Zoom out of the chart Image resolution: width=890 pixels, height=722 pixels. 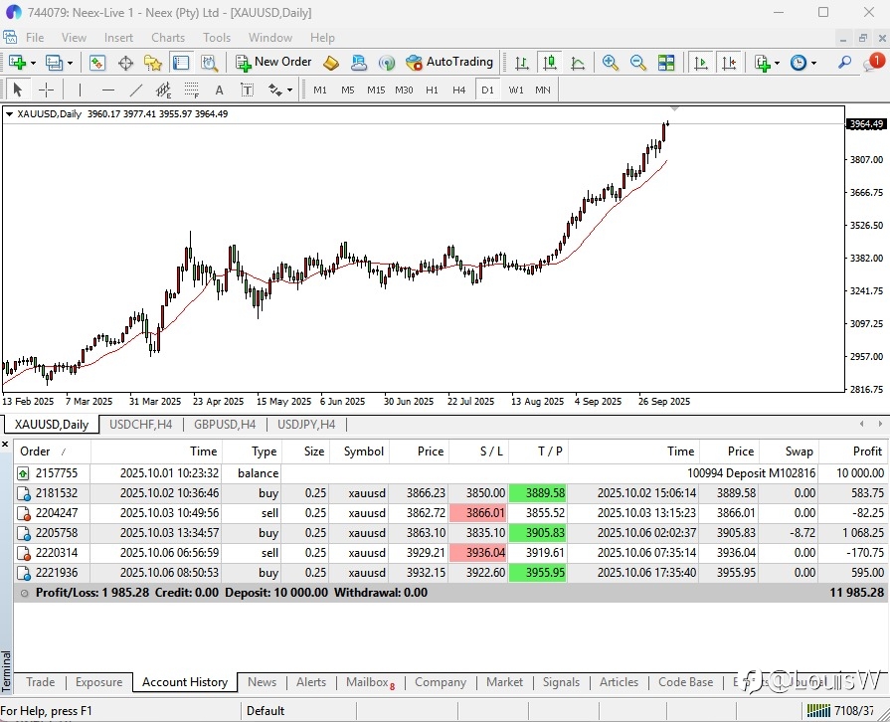click(x=637, y=63)
